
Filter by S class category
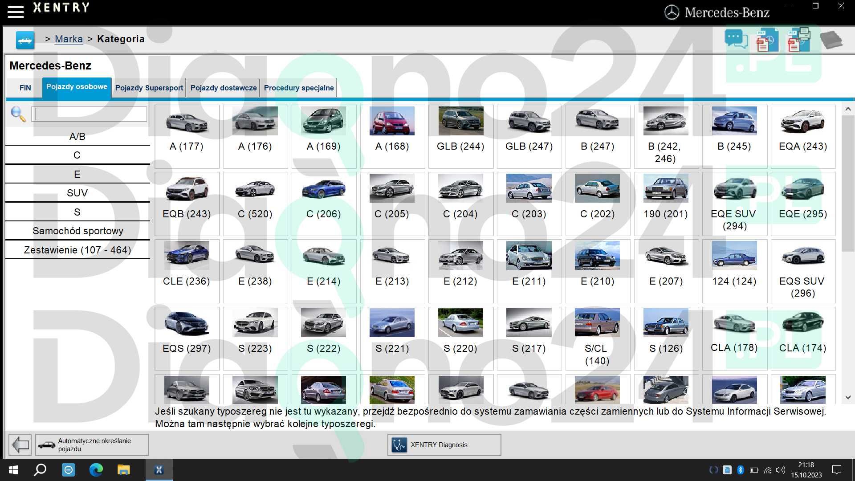pyautogui.click(x=77, y=212)
